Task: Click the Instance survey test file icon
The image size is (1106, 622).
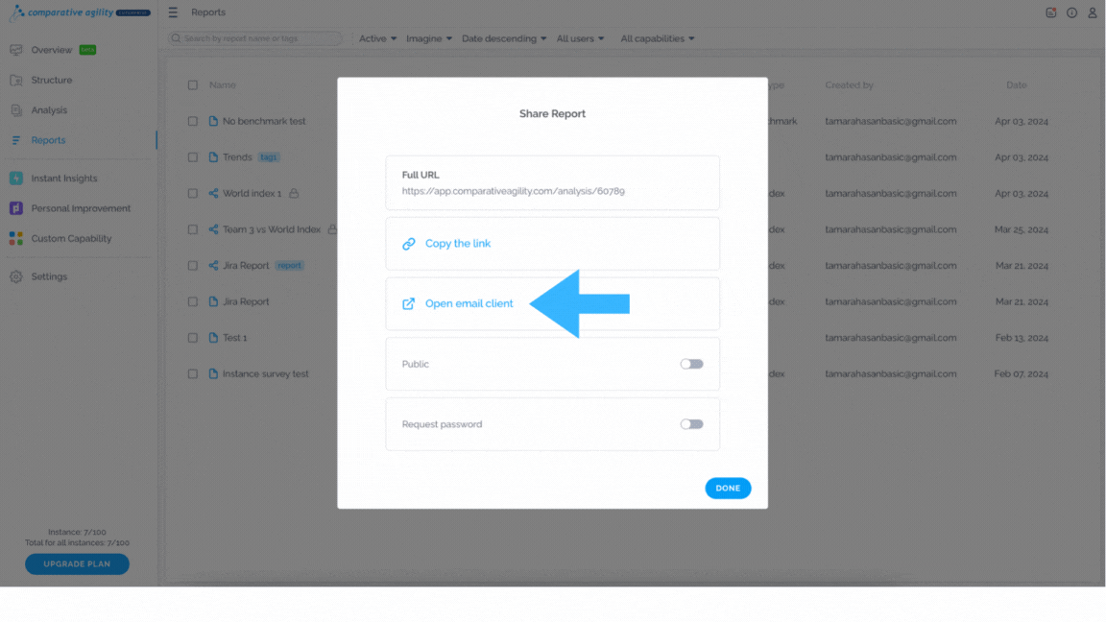Action: click(213, 373)
